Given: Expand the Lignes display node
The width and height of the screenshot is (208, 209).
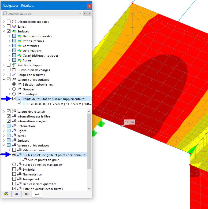Looking at the screenshot, I should pyautogui.click(x=4, y=131).
